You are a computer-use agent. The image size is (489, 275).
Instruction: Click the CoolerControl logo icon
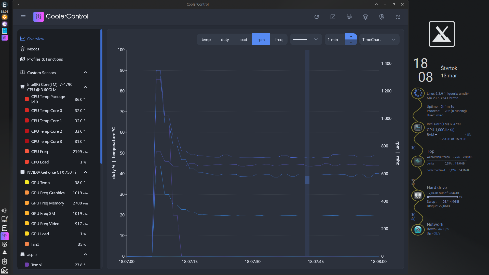pyautogui.click(x=38, y=17)
